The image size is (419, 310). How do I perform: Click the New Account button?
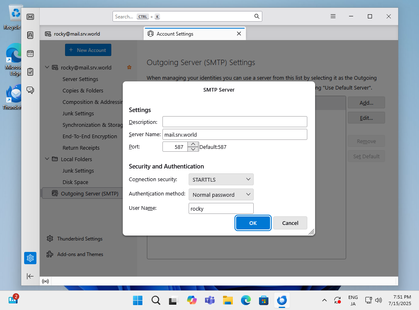pyautogui.click(x=88, y=50)
